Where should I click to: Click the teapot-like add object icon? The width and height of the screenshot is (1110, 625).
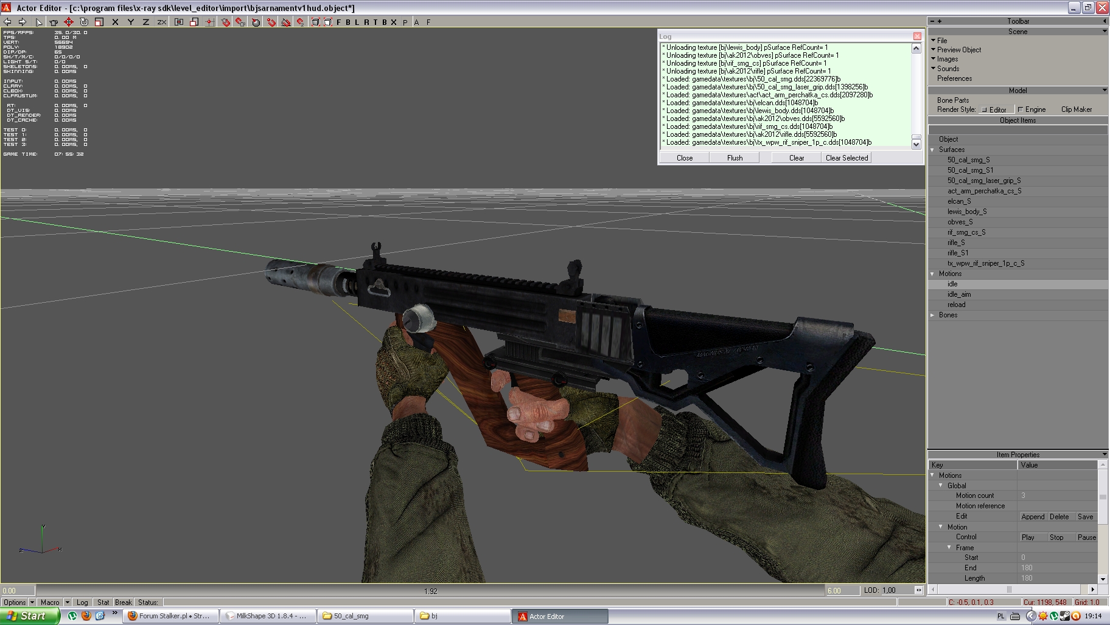[x=54, y=22]
